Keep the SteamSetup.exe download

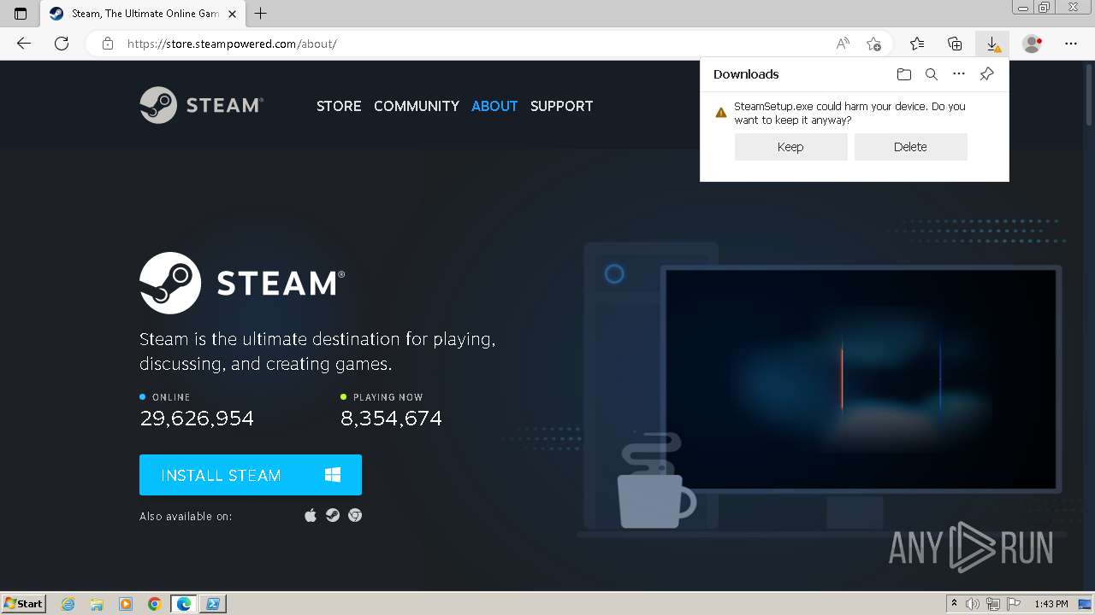tap(790, 147)
